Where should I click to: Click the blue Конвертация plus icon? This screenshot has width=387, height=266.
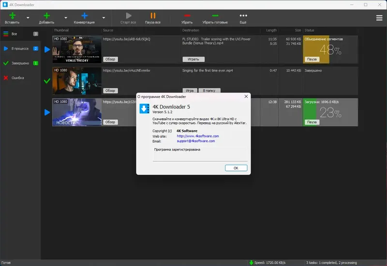tap(84, 16)
